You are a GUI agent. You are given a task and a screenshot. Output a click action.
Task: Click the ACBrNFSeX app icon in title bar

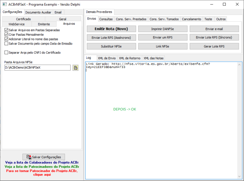[x=5, y=4]
